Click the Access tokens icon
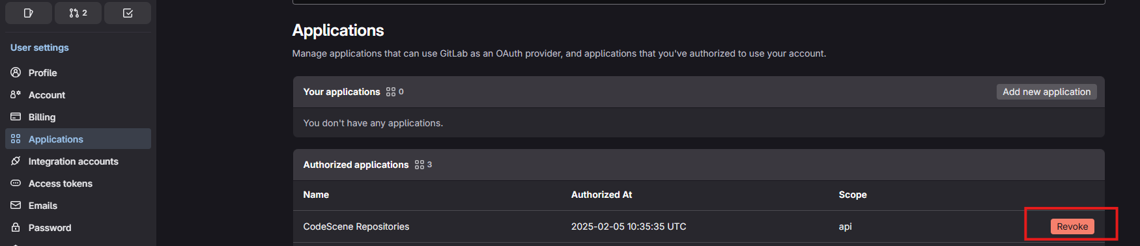1140x246 pixels. click(16, 183)
